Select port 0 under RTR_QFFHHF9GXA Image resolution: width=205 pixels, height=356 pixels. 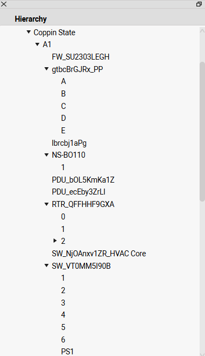(63, 217)
